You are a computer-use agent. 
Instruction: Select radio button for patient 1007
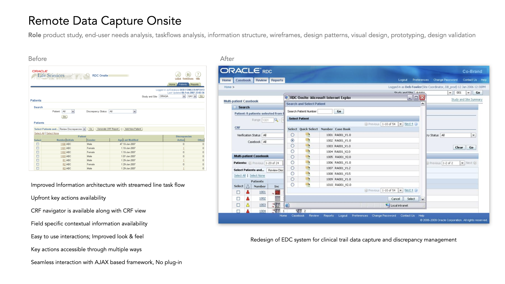tap(292, 168)
